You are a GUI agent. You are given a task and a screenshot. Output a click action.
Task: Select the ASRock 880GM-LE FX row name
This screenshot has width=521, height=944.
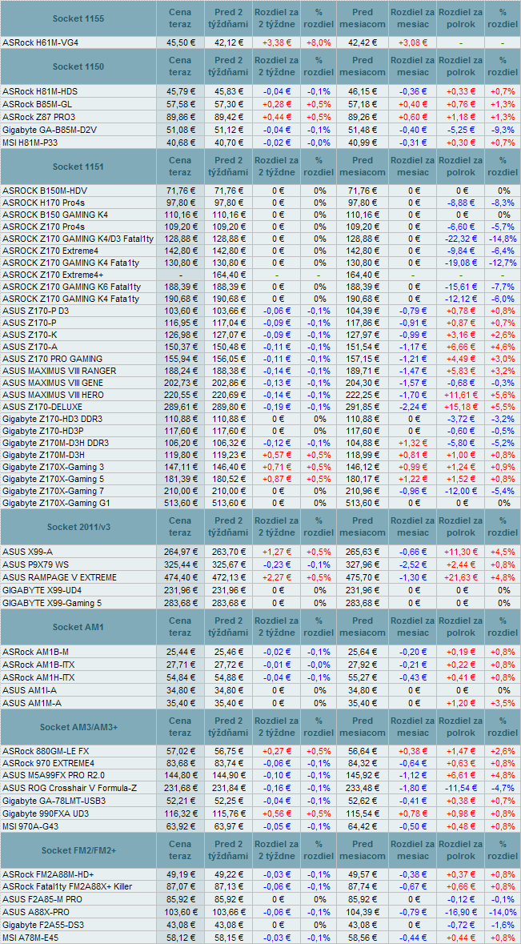[x=46, y=751]
